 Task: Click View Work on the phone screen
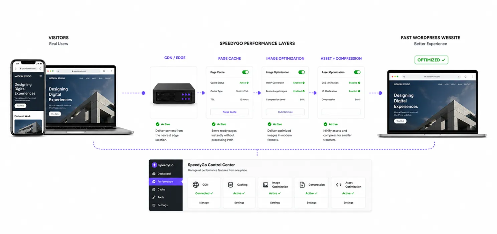(20, 106)
